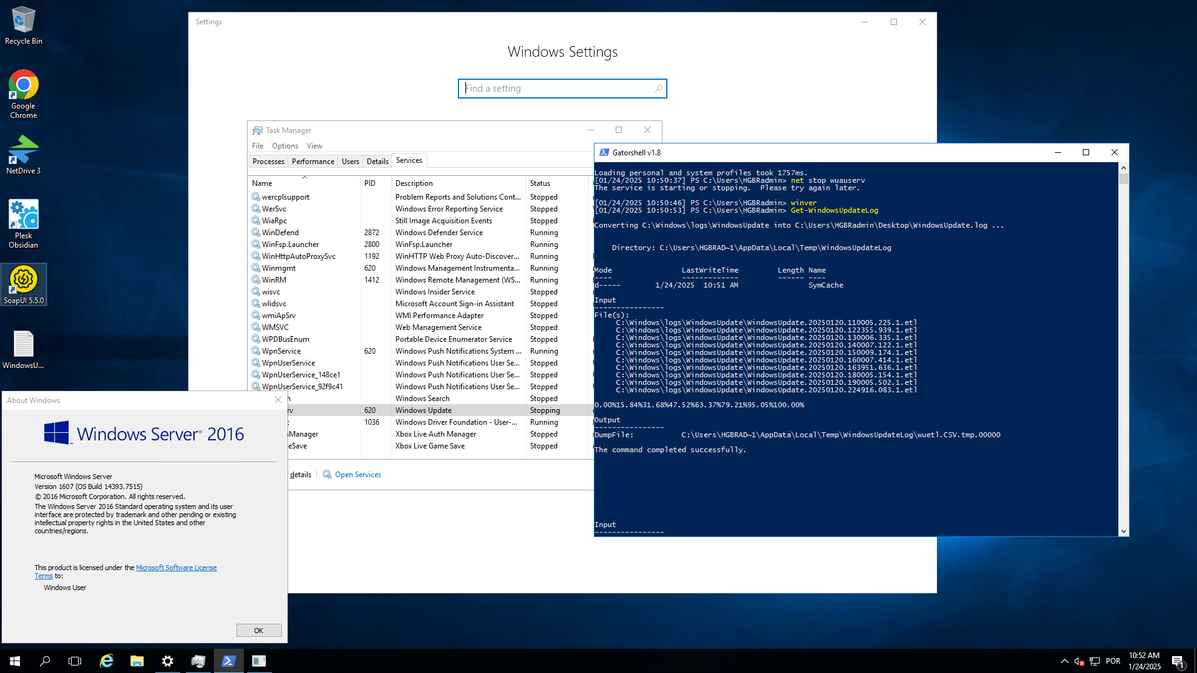Click the Task Manager title bar icon
Viewport: 1197px width, 673px height.
click(257, 130)
